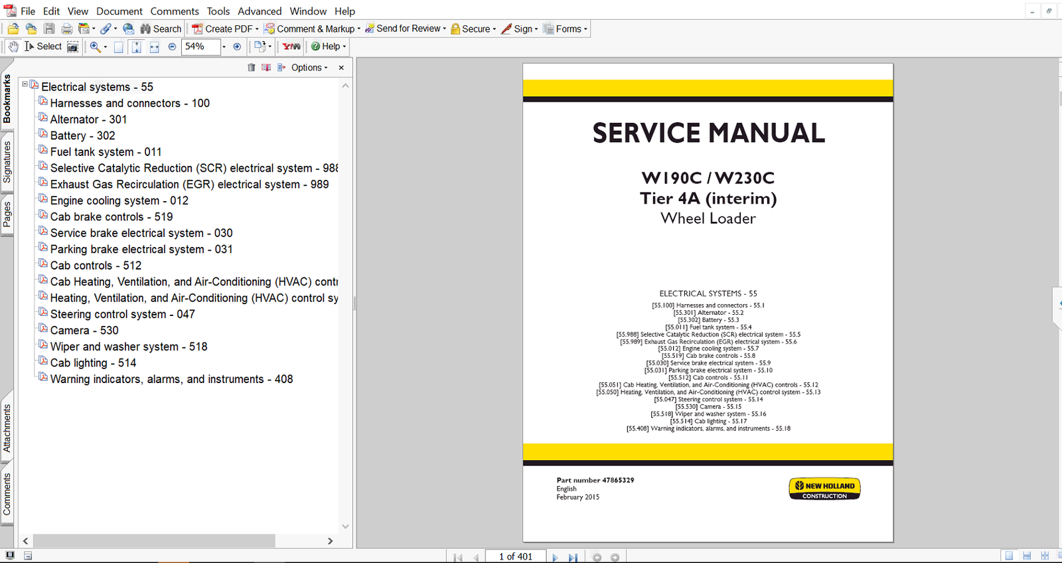This screenshot has height=563, width=1062.
Task: Switch to the Pages side tab
Action: click(7, 214)
